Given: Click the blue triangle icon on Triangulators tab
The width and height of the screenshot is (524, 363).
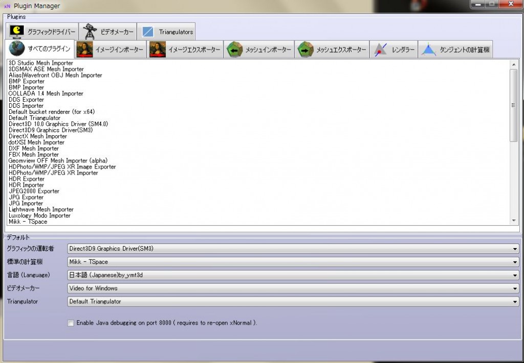Looking at the screenshot, I should click(148, 31).
